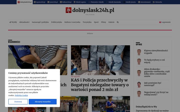Screen dimensions: 180x112
Task: Open author avatar next to Klątwa niewybieralności wygasła
Action: click(139, 52)
